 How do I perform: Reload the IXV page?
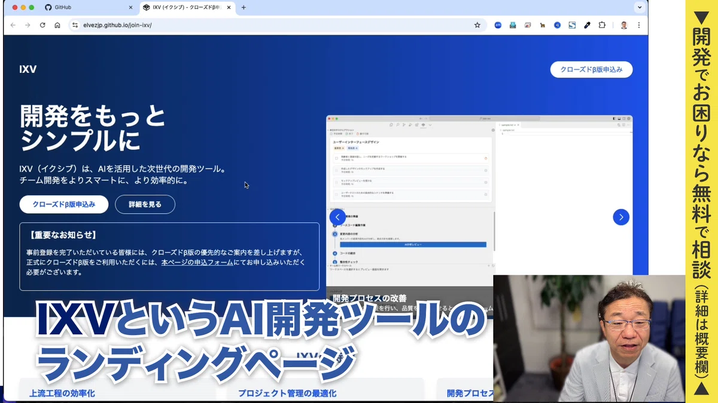click(x=42, y=25)
